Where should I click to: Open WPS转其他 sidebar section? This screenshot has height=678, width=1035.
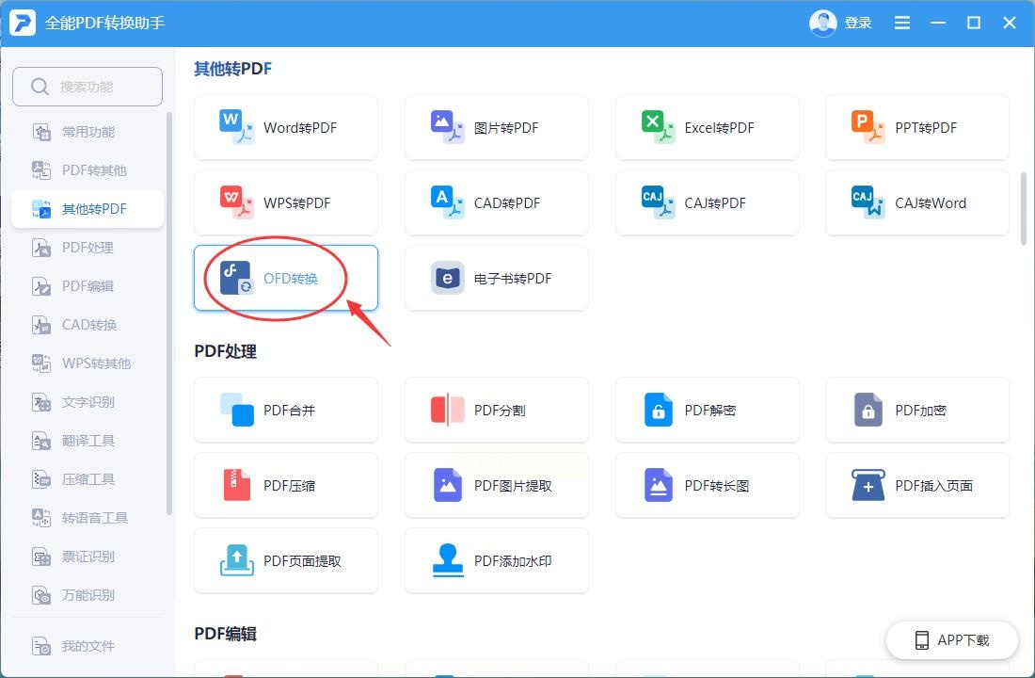tap(88, 363)
